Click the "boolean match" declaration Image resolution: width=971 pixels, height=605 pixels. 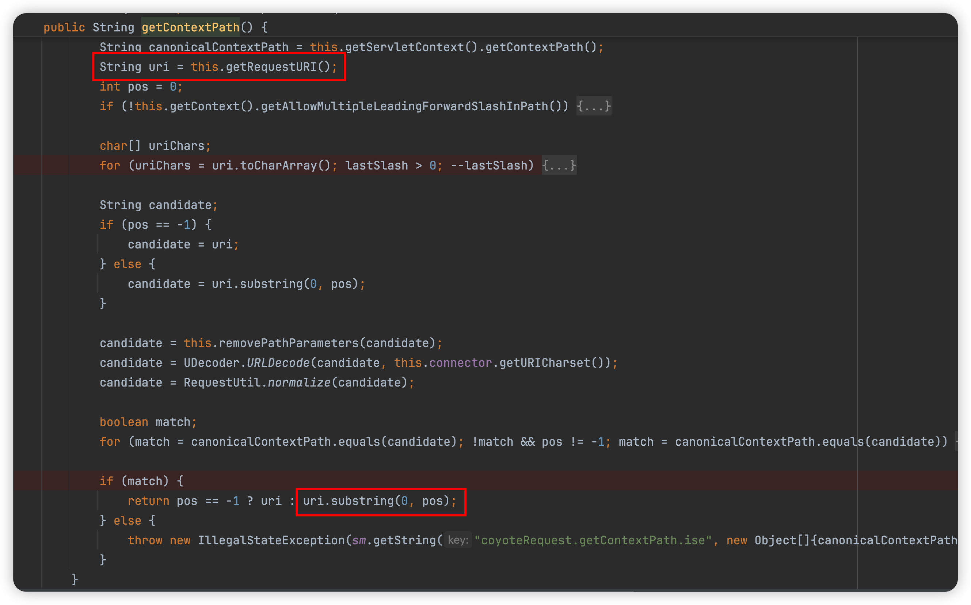tap(148, 422)
